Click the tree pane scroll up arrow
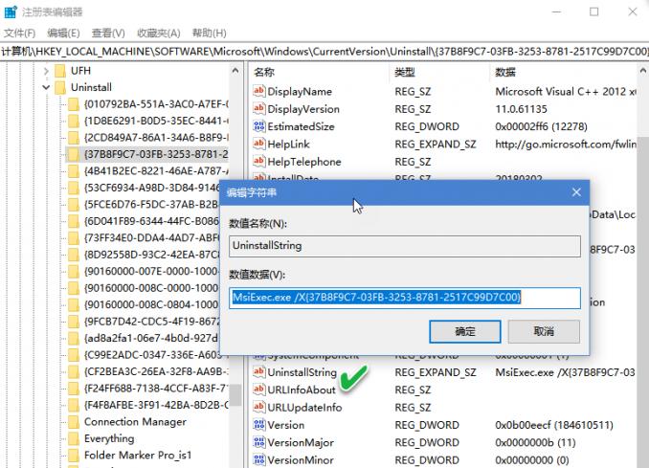 [x=235, y=71]
